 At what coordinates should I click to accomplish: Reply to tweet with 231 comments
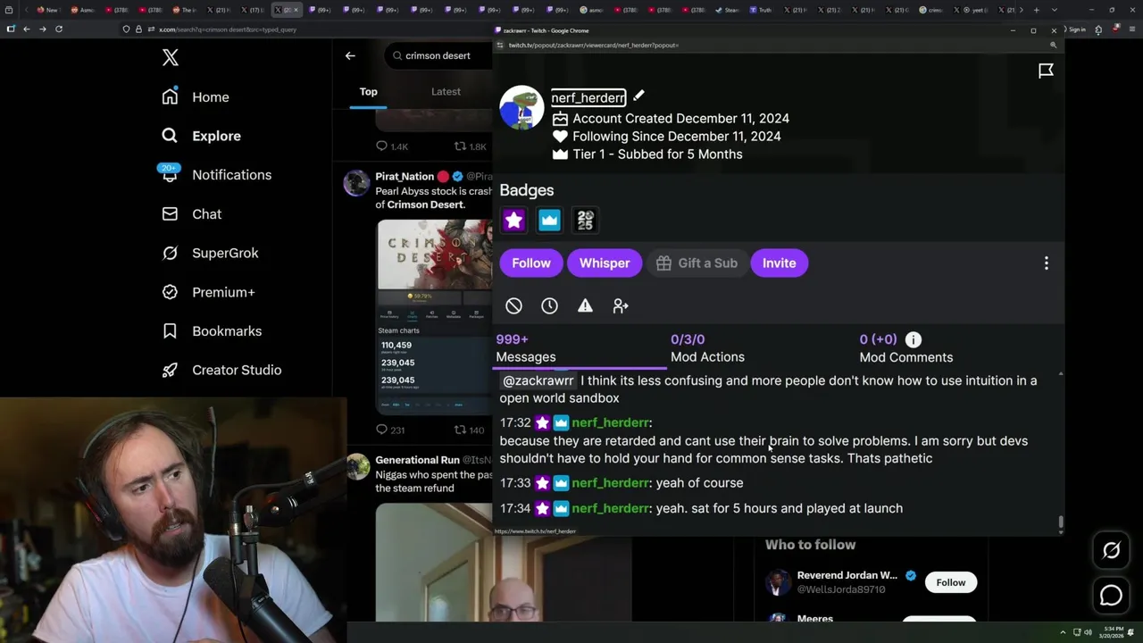click(x=390, y=430)
